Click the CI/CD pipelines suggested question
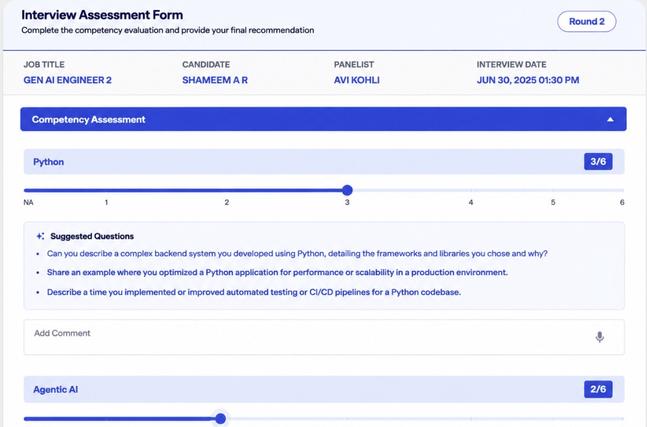This screenshot has height=427, width=647. pyautogui.click(x=254, y=292)
